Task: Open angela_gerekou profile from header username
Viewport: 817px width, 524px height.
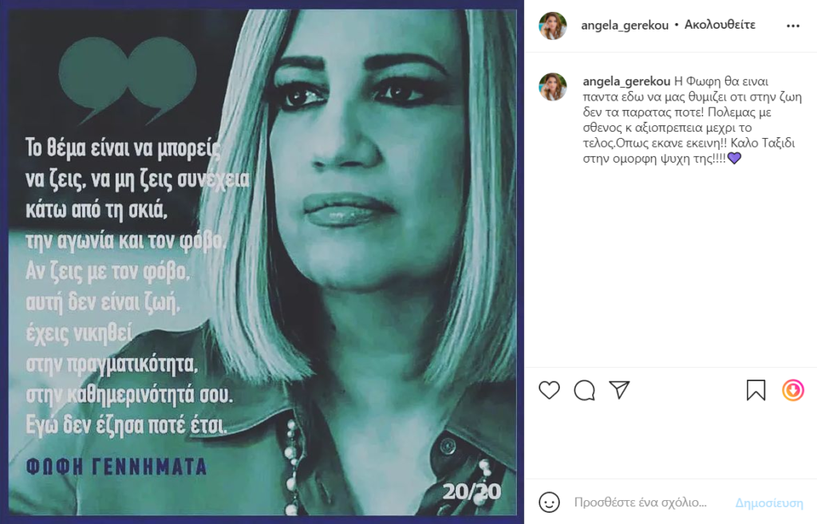Action: 624,26
